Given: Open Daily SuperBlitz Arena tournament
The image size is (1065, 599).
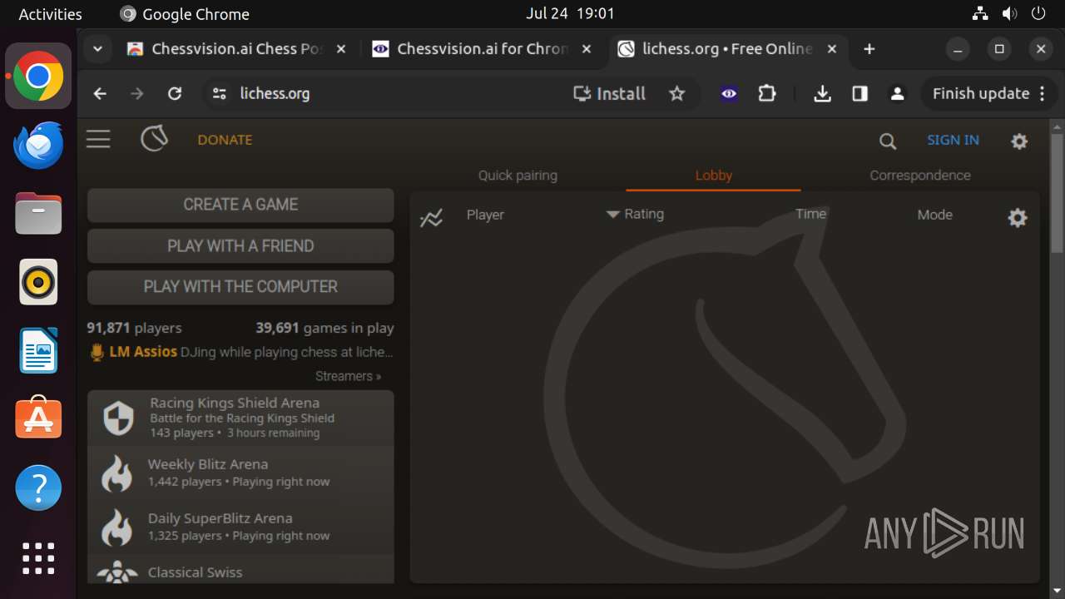Looking at the screenshot, I should coord(240,527).
